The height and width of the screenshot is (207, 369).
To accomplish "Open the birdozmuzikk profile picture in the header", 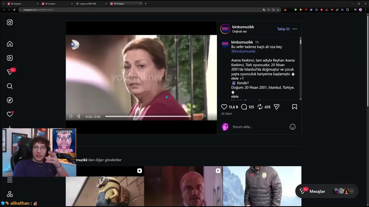I will (x=225, y=29).
